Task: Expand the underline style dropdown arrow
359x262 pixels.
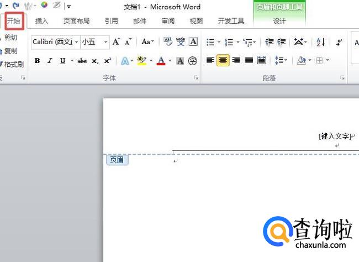Action: (x=72, y=61)
